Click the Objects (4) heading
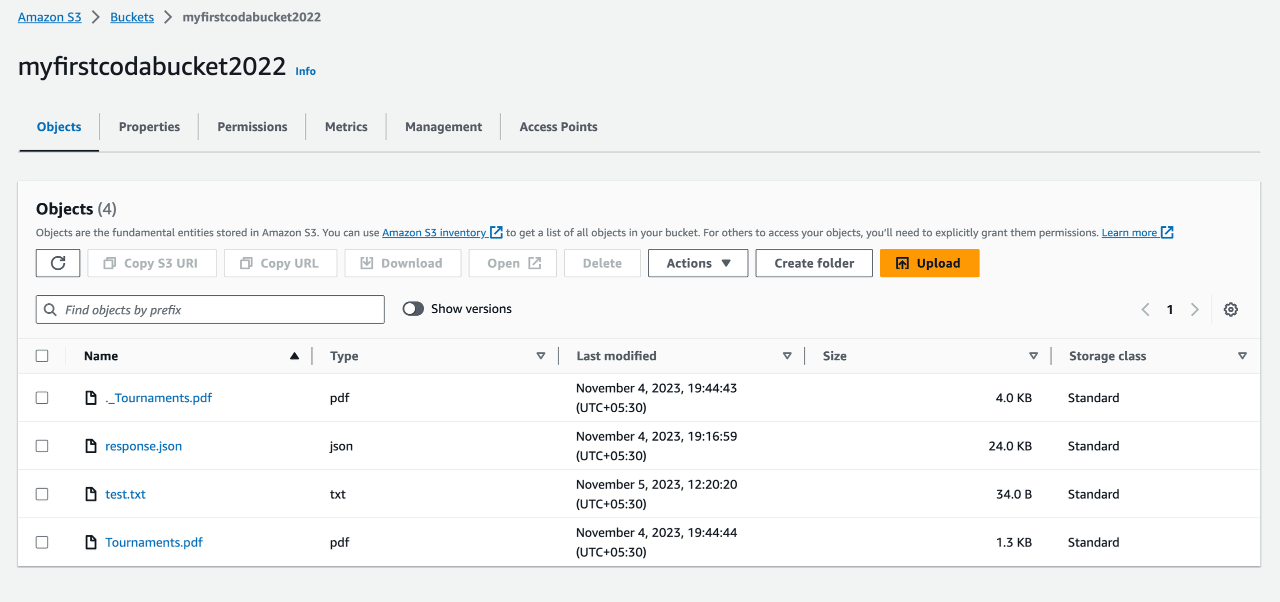This screenshot has width=1280, height=602. pyautogui.click(x=76, y=209)
